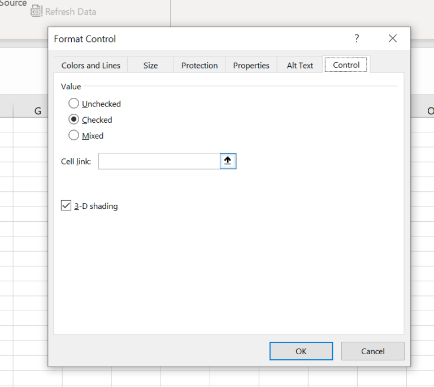Click into the Cell link field
The width and height of the screenshot is (434, 387).
(x=159, y=161)
